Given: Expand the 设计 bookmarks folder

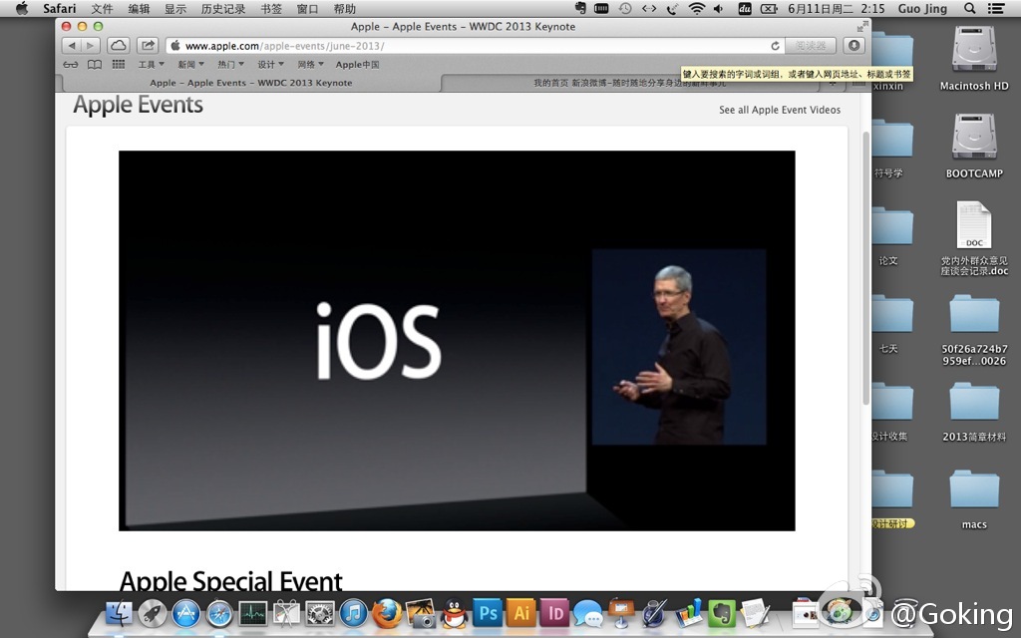Looking at the screenshot, I should click(x=270, y=65).
